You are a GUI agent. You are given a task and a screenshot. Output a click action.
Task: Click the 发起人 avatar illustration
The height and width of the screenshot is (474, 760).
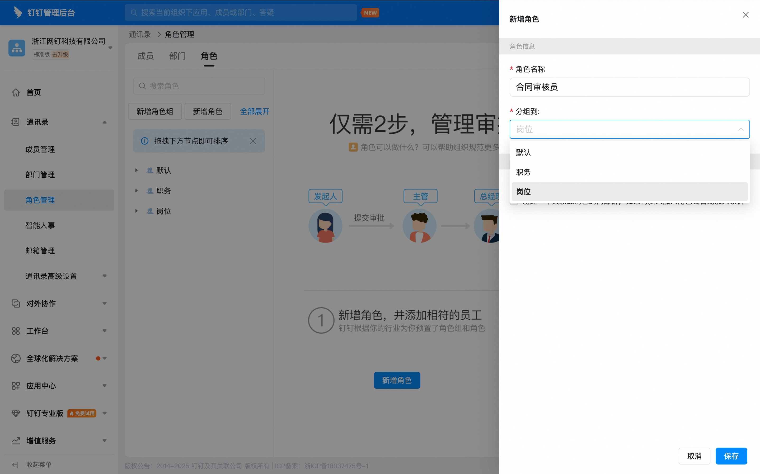[x=325, y=226]
